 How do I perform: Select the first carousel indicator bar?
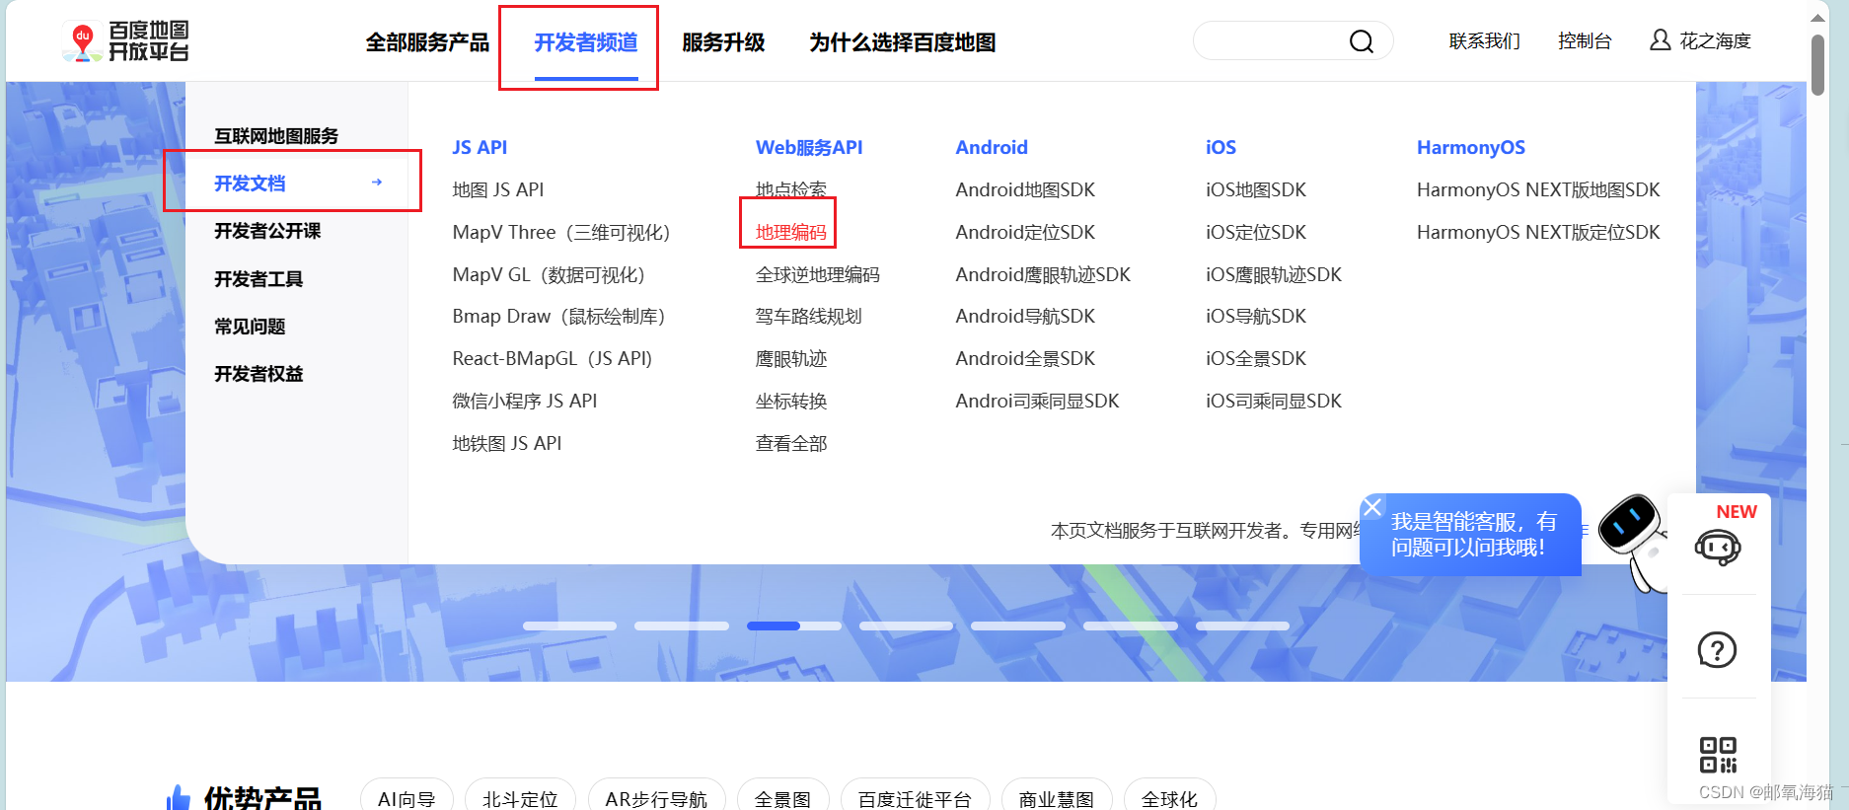[x=569, y=626]
